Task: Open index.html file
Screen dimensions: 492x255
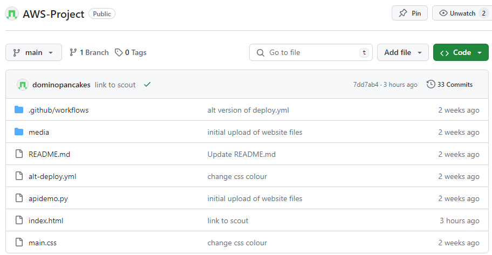Action: point(46,220)
